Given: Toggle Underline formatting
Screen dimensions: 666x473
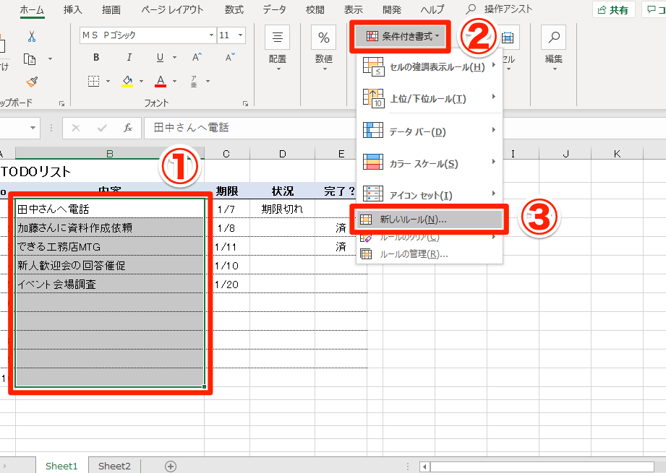Looking at the screenshot, I should click(x=160, y=58).
